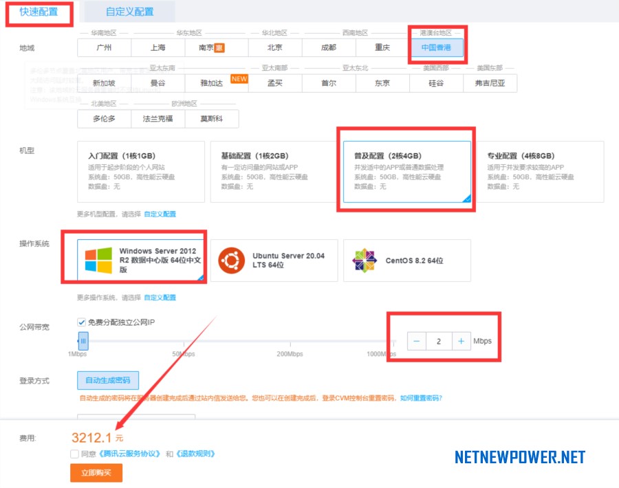Select region 重庆
619x488 pixels.
(382, 47)
